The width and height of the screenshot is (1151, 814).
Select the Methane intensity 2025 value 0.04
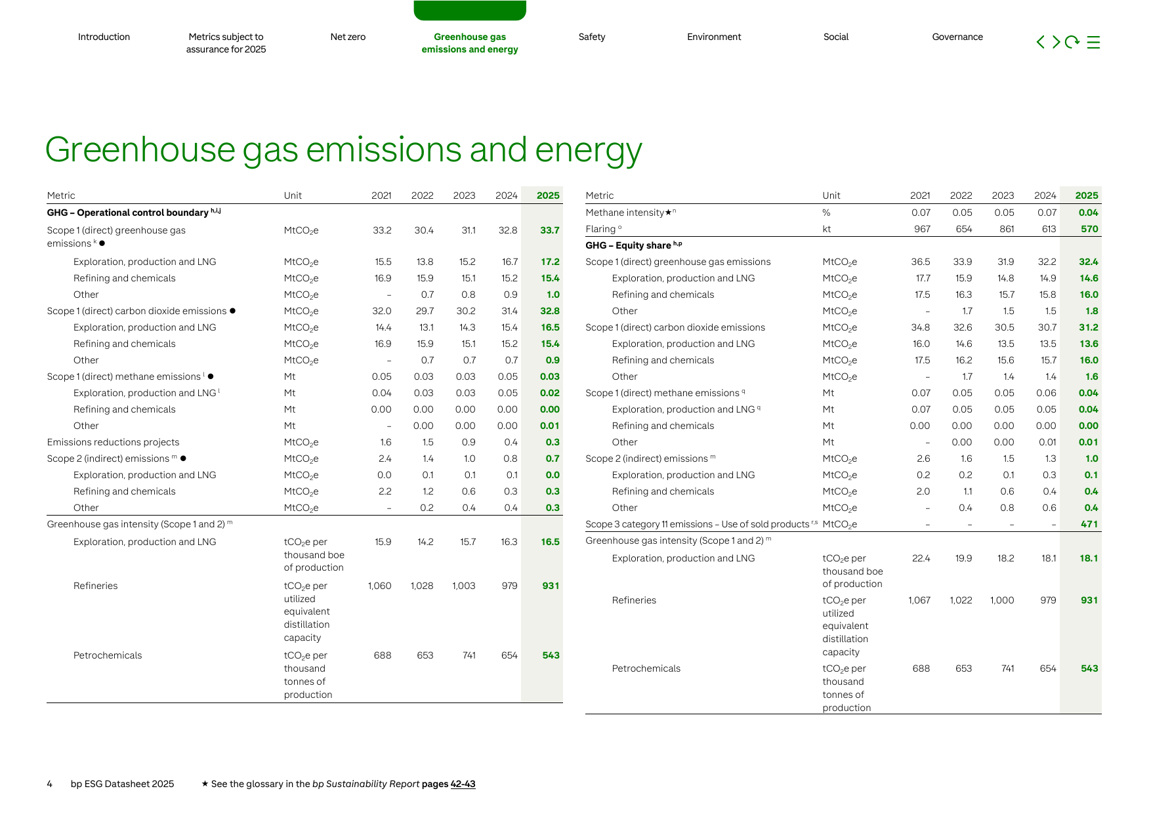[x=1089, y=213]
